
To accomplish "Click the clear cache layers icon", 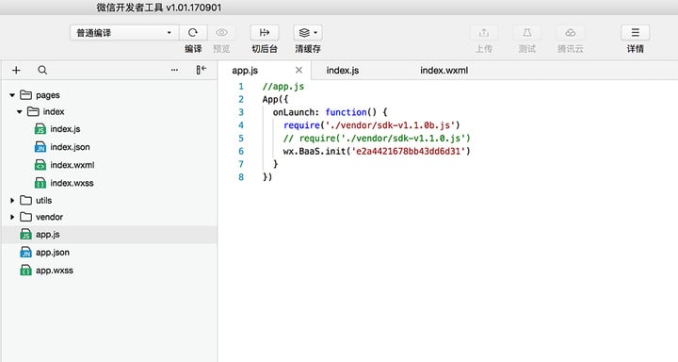I will (304, 32).
